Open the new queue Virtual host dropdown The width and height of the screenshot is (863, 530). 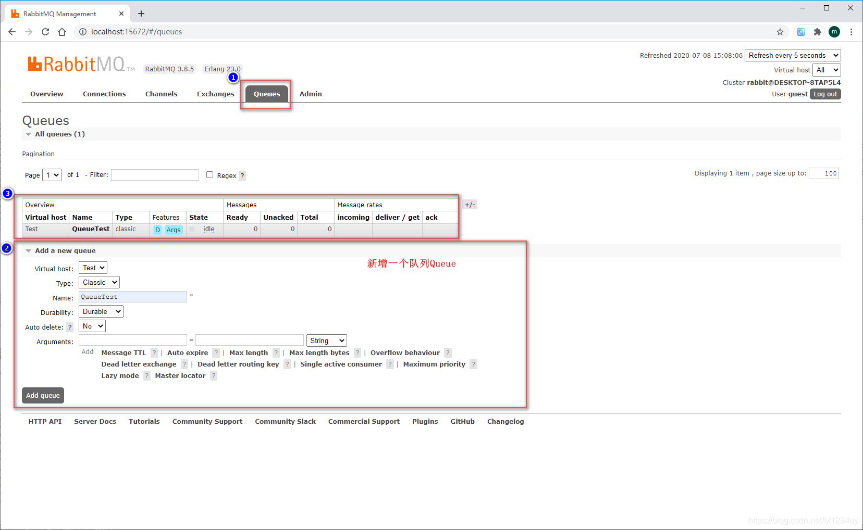[x=93, y=268]
